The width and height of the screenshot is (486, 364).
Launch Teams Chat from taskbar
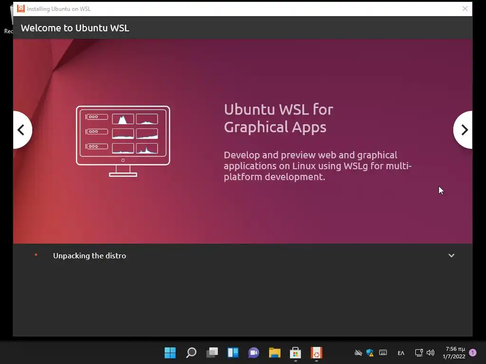click(253, 353)
